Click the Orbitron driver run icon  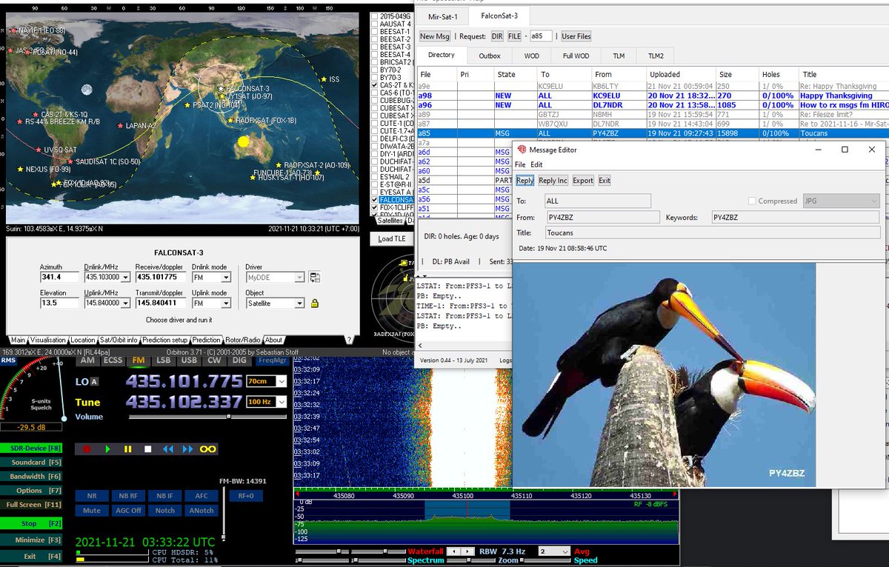(314, 278)
